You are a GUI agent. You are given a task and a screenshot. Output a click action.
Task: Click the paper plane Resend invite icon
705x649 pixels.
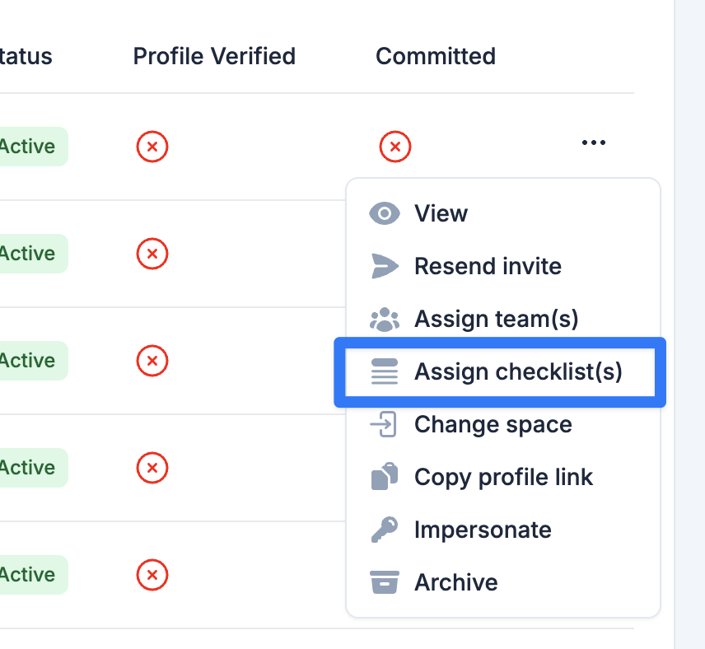point(385,266)
